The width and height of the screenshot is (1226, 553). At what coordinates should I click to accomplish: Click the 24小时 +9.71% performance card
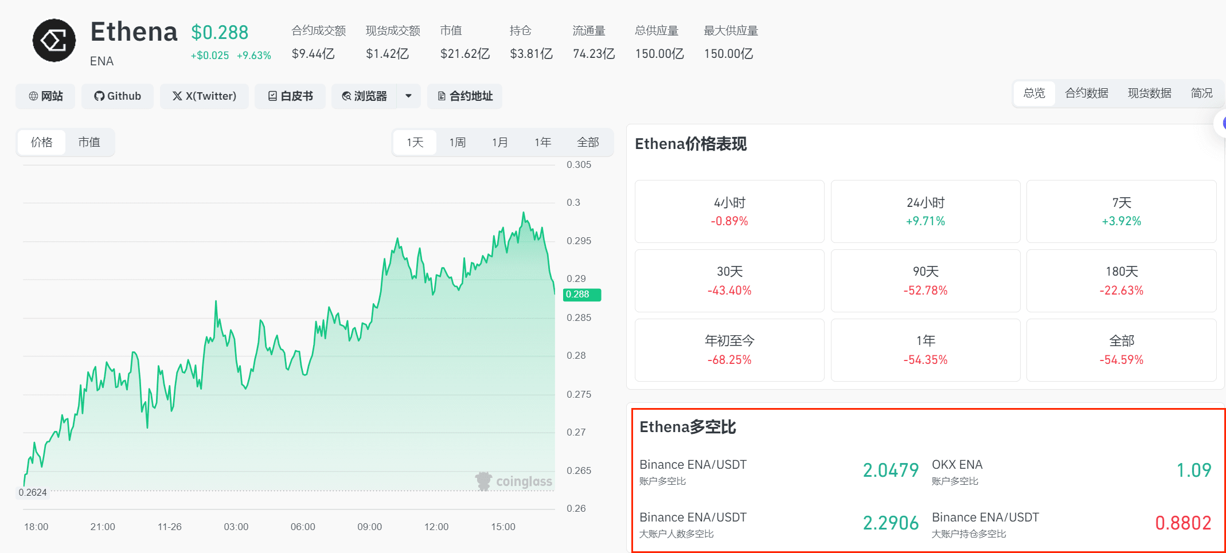click(926, 211)
